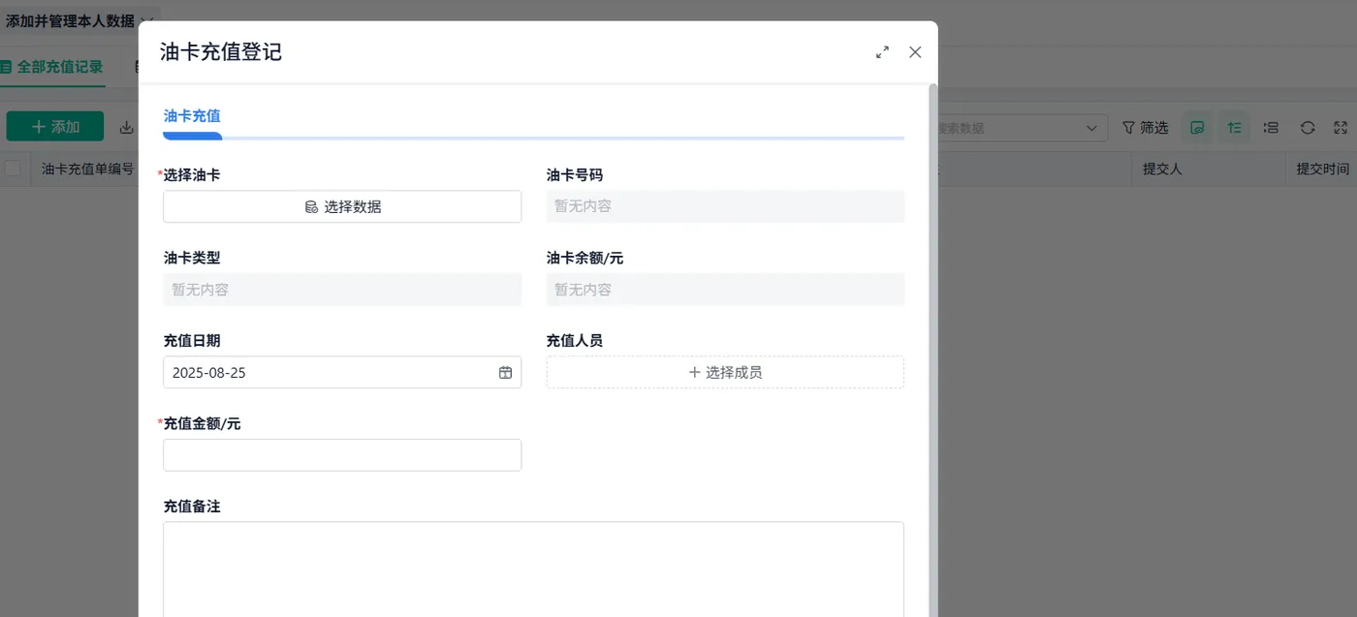The width and height of the screenshot is (1357, 617).
Task: Click the 提交人 column header
Action: [x=1162, y=169]
